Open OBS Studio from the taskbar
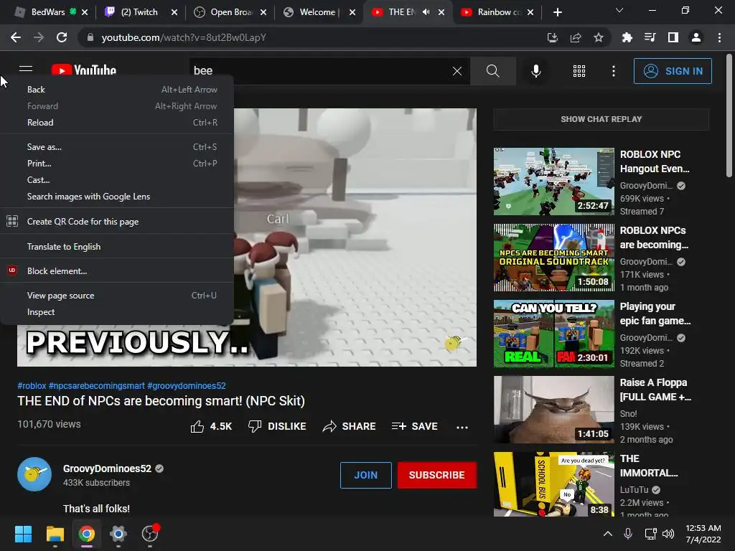This screenshot has height=551, width=735. point(150,534)
